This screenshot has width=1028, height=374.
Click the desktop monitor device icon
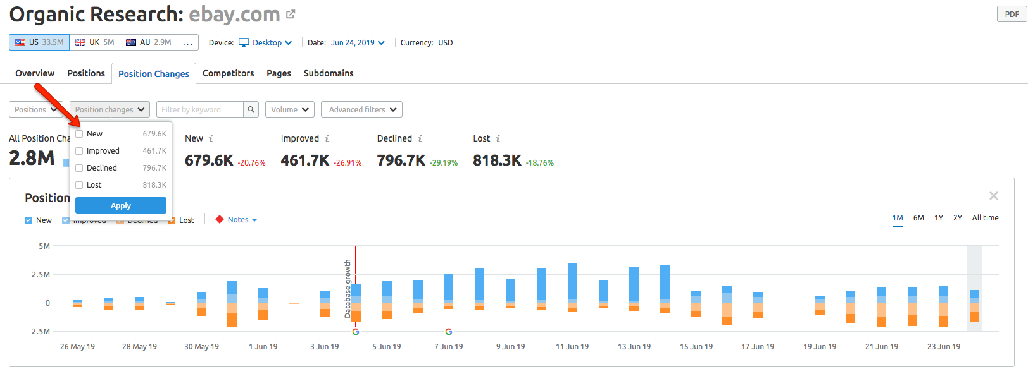click(244, 42)
